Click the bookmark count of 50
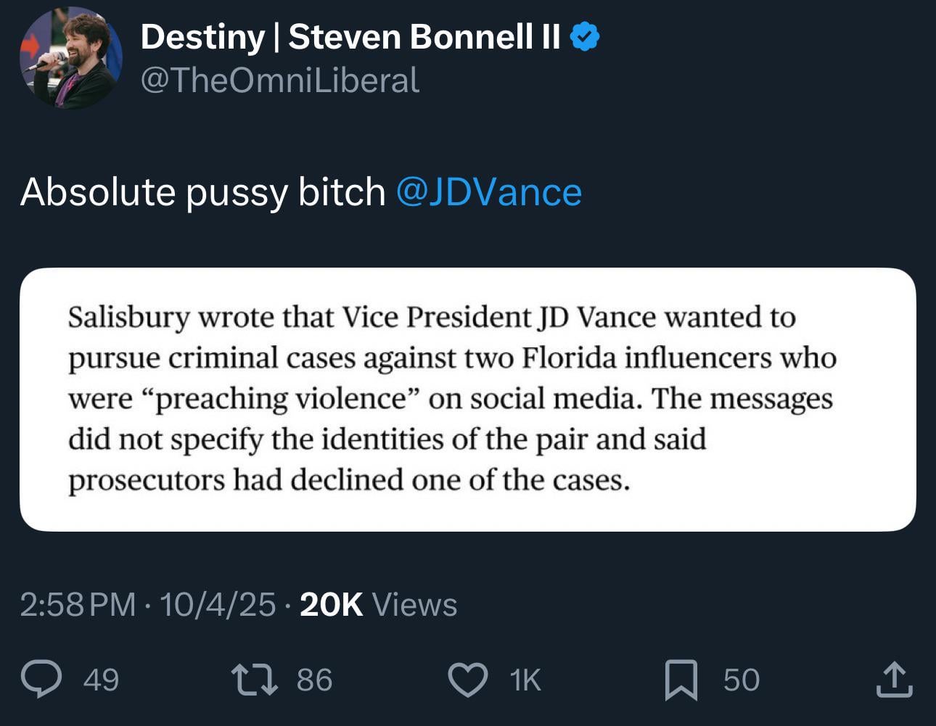Image resolution: width=936 pixels, height=726 pixels. (741, 680)
